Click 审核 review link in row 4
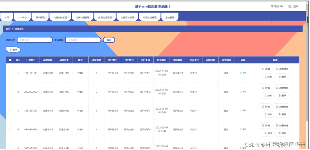This screenshot has height=150, width=310. point(243,129)
